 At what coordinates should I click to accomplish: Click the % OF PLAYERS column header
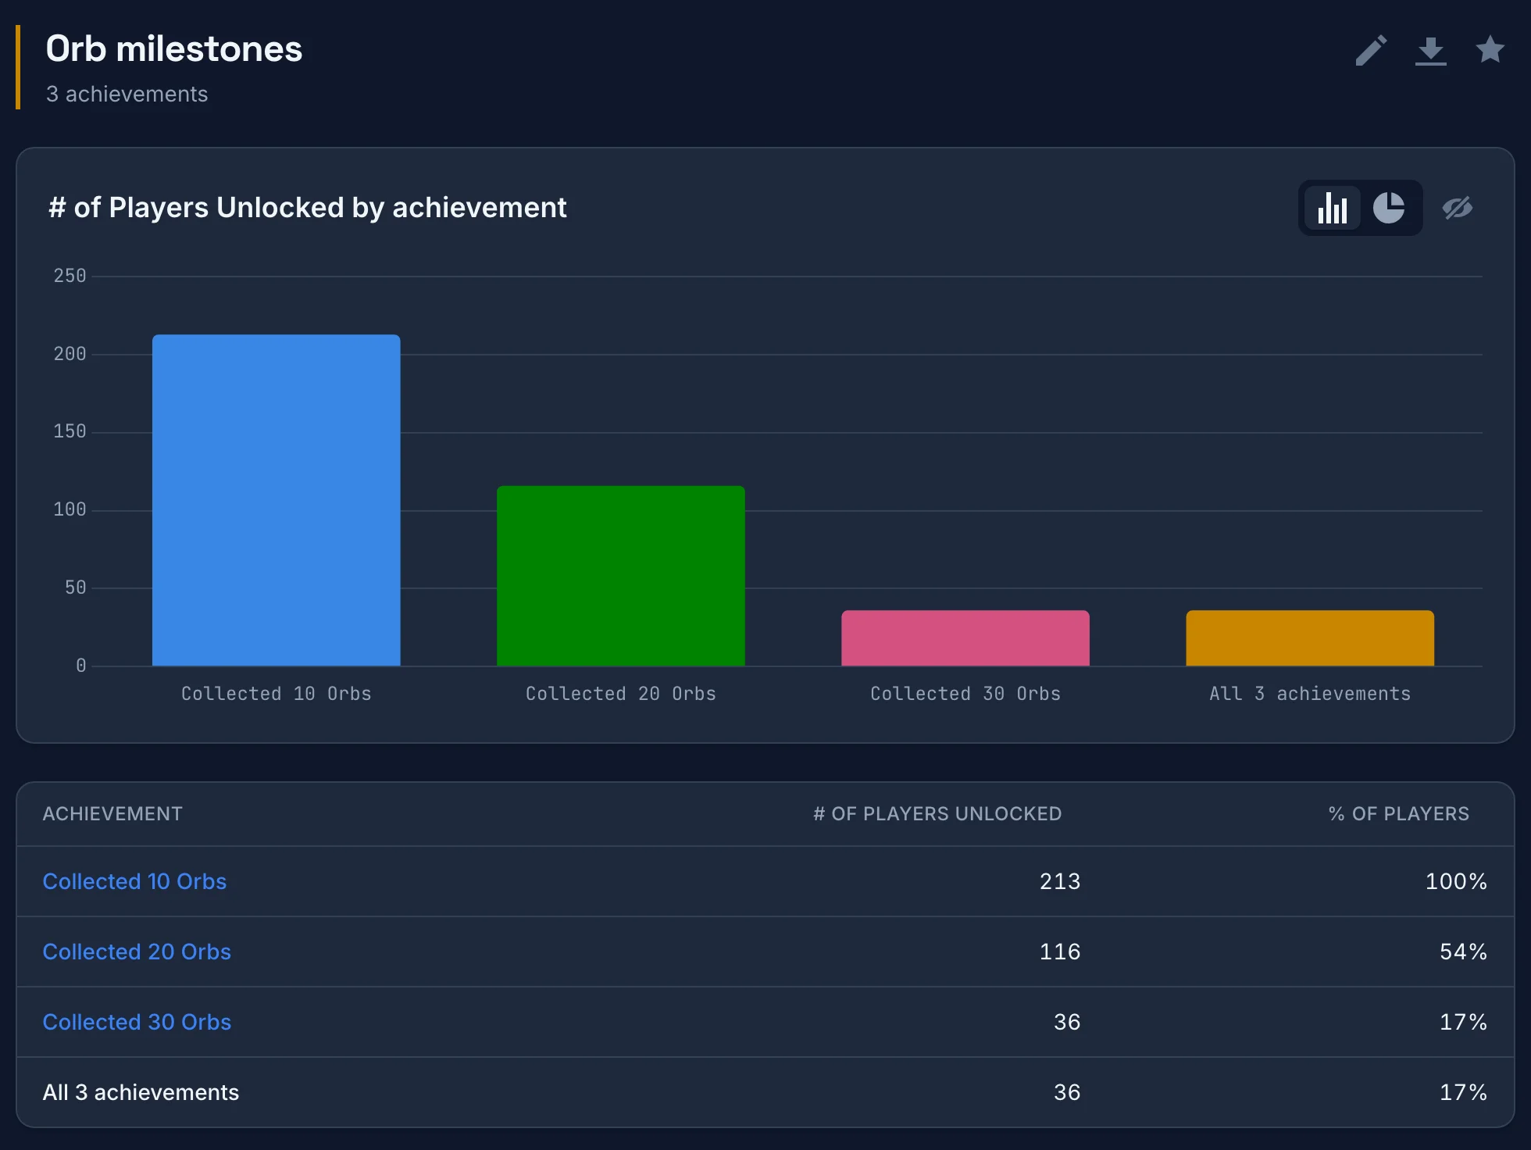tap(1398, 814)
